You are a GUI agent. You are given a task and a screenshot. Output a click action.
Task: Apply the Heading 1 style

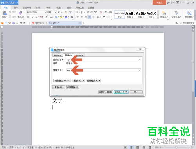click(130, 15)
